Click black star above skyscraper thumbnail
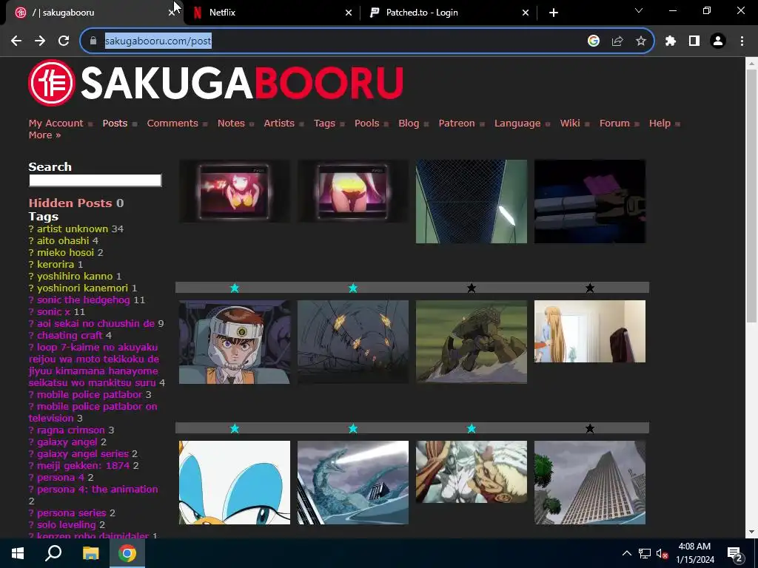Screen dimensions: 758x568 pos(590,428)
